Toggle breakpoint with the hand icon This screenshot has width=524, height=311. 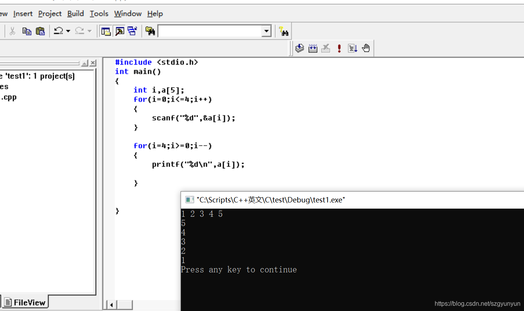click(366, 48)
